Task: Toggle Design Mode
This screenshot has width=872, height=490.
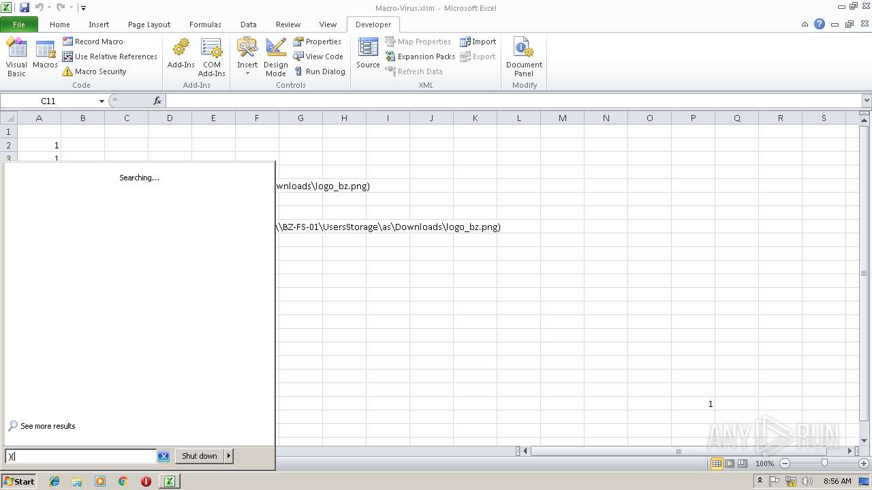Action: click(276, 57)
